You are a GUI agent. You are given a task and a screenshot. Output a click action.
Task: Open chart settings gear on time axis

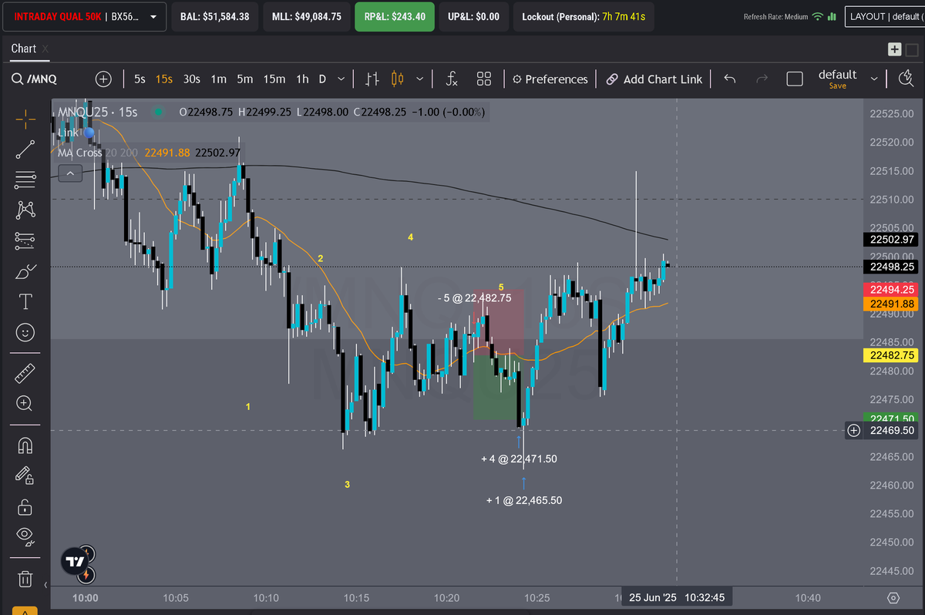tap(893, 597)
